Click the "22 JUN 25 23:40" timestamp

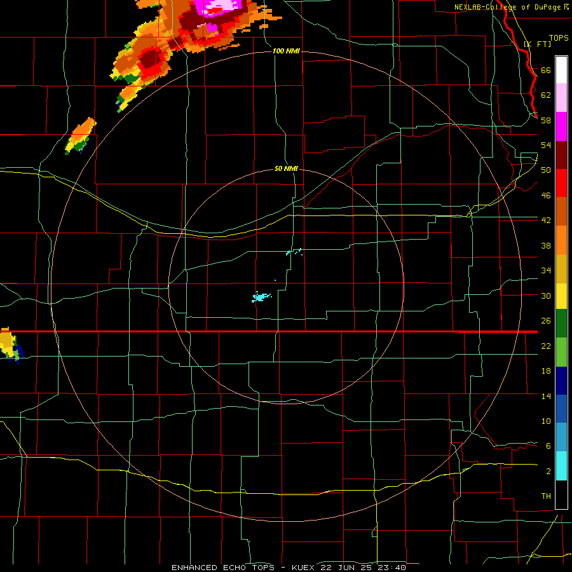pos(363,568)
